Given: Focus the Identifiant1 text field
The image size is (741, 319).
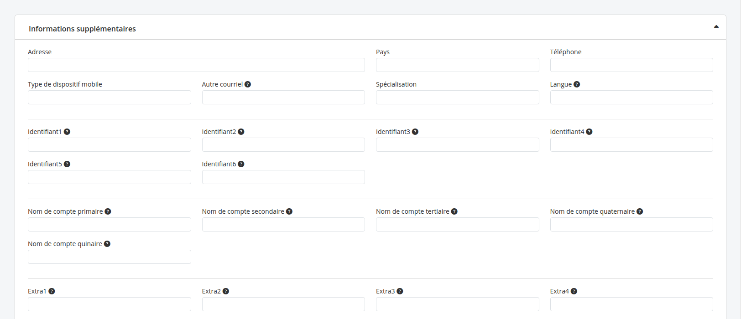Looking at the screenshot, I should [x=110, y=145].
